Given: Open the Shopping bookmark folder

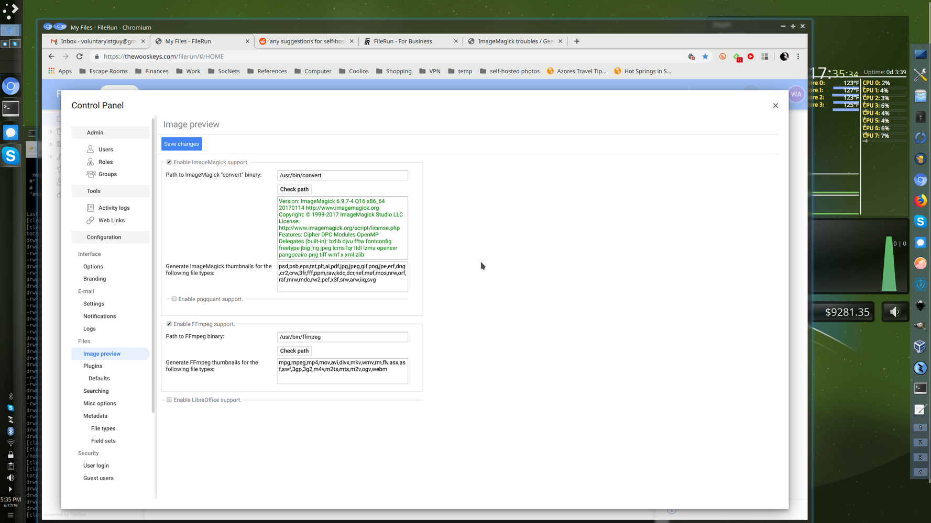Looking at the screenshot, I should [393, 71].
